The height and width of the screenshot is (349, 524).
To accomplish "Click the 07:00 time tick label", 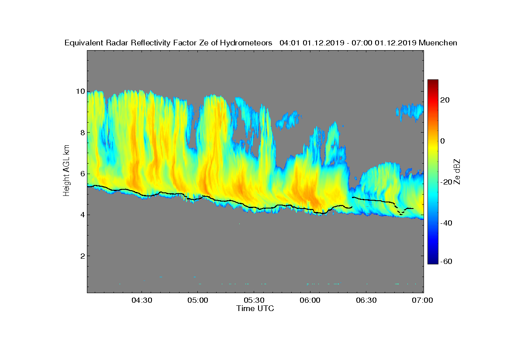I will (x=423, y=301).
